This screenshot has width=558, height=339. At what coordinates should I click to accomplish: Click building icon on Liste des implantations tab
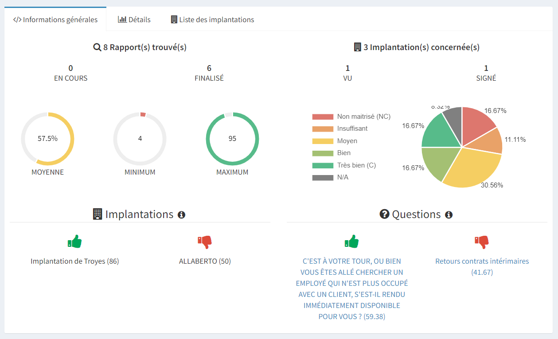pyautogui.click(x=174, y=19)
